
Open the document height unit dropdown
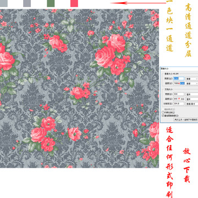click(x=192, y=99)
